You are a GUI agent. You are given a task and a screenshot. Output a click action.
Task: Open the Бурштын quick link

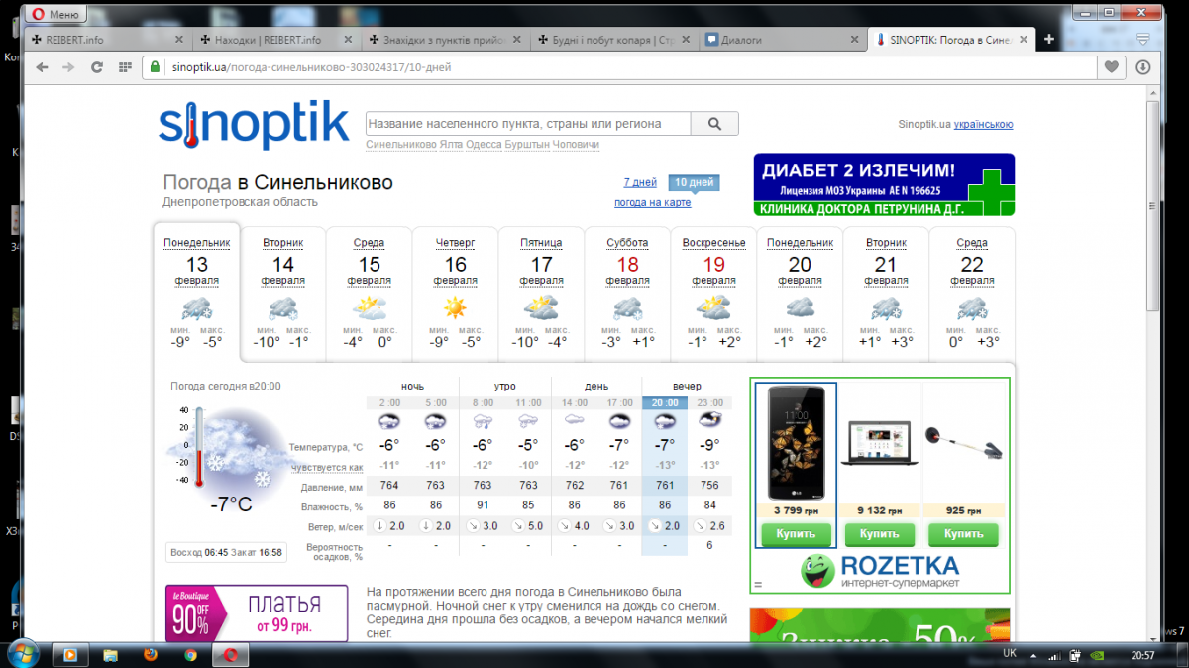coord(527,145)
